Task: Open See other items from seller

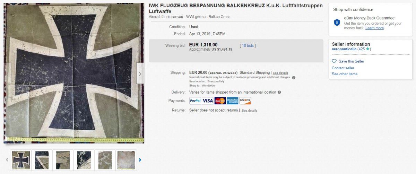Action: tap(345, 74)
